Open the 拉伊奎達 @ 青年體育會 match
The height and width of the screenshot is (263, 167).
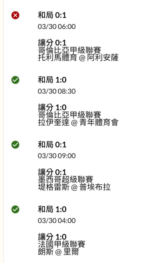pos(78,122)
